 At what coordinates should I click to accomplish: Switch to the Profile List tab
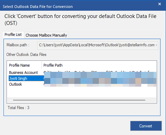pos(13,35)
